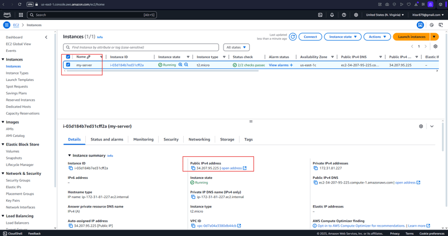This screenshot has width=448, height=236.
Task: Collapse the instance details panel chevron
Action: [432, 126]
